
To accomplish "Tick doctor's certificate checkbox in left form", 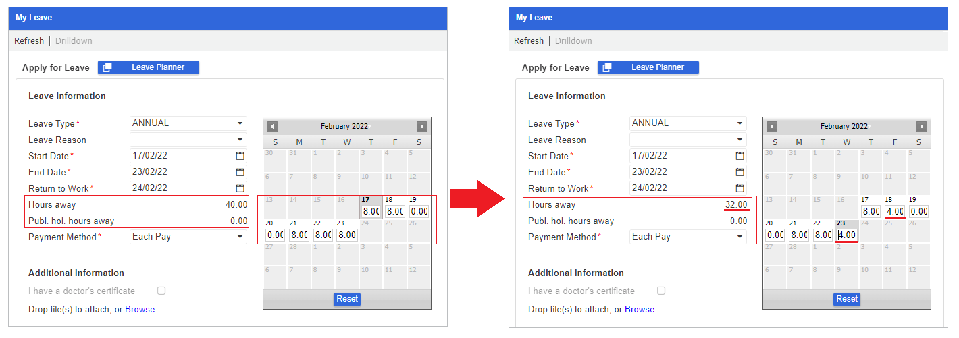I will pyautogui.click(x=161, y=291).
